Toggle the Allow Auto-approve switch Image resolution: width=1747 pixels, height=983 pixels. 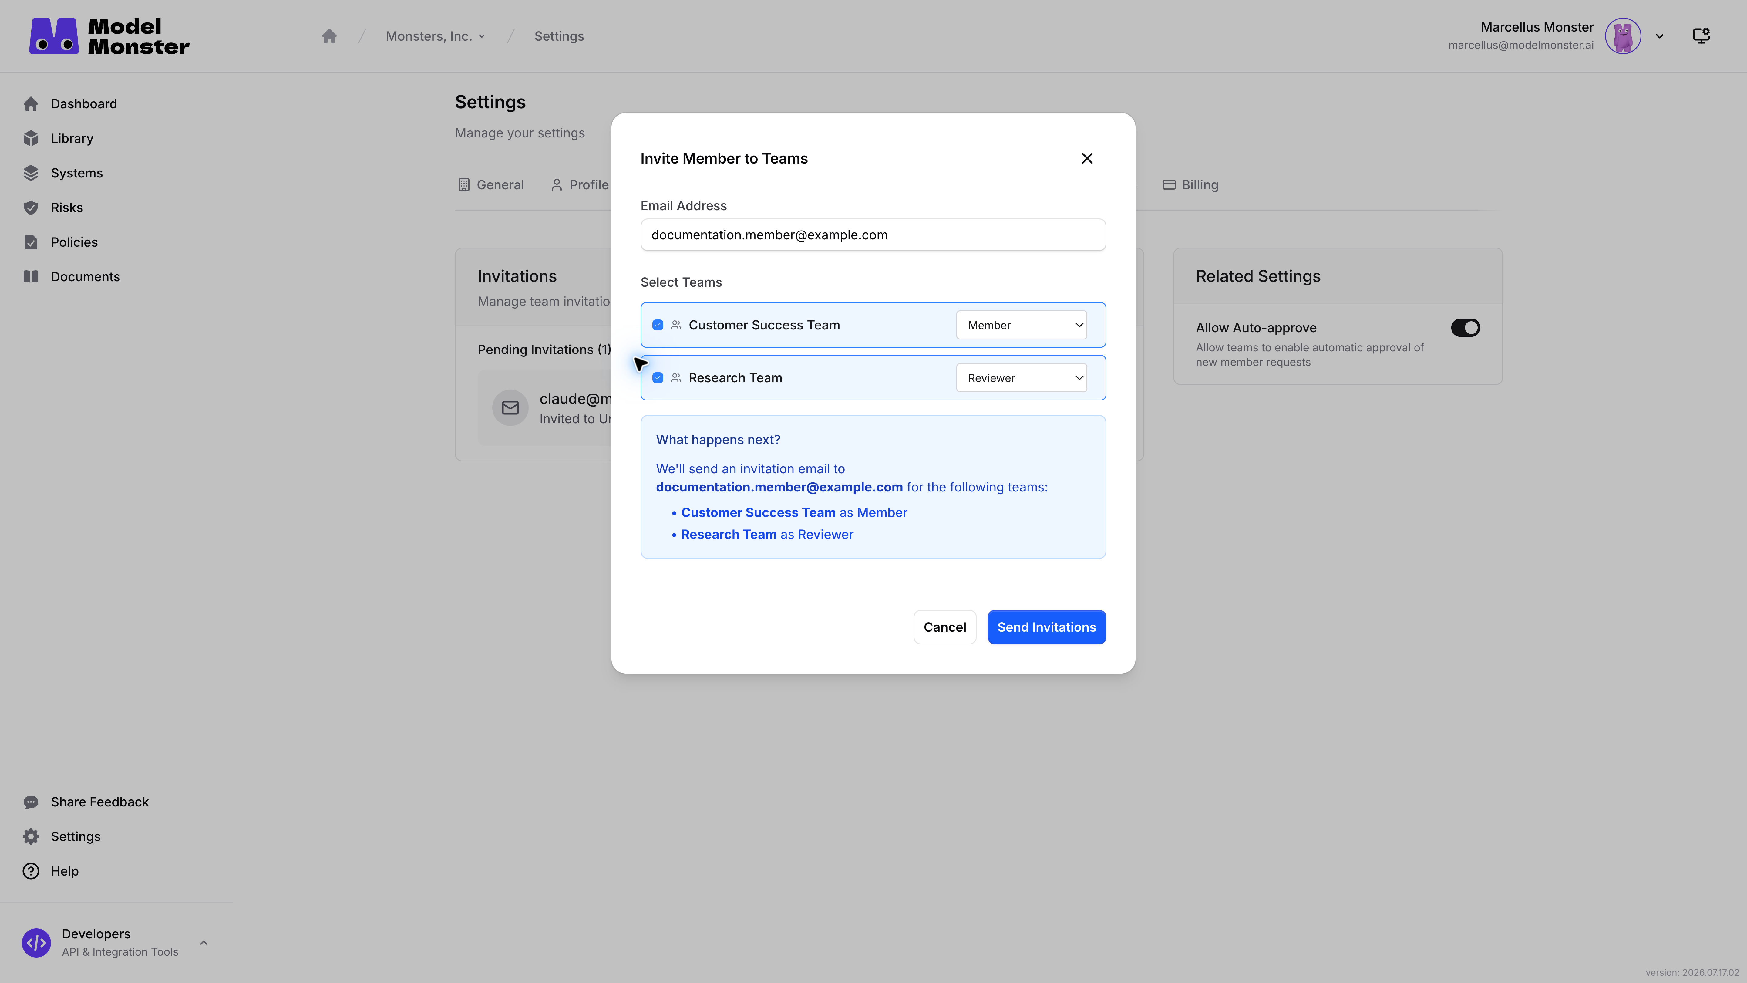point(1466,328)
